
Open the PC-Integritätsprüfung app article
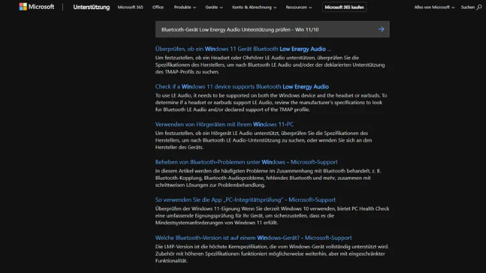pyautogui.click(x=245, y=200)
